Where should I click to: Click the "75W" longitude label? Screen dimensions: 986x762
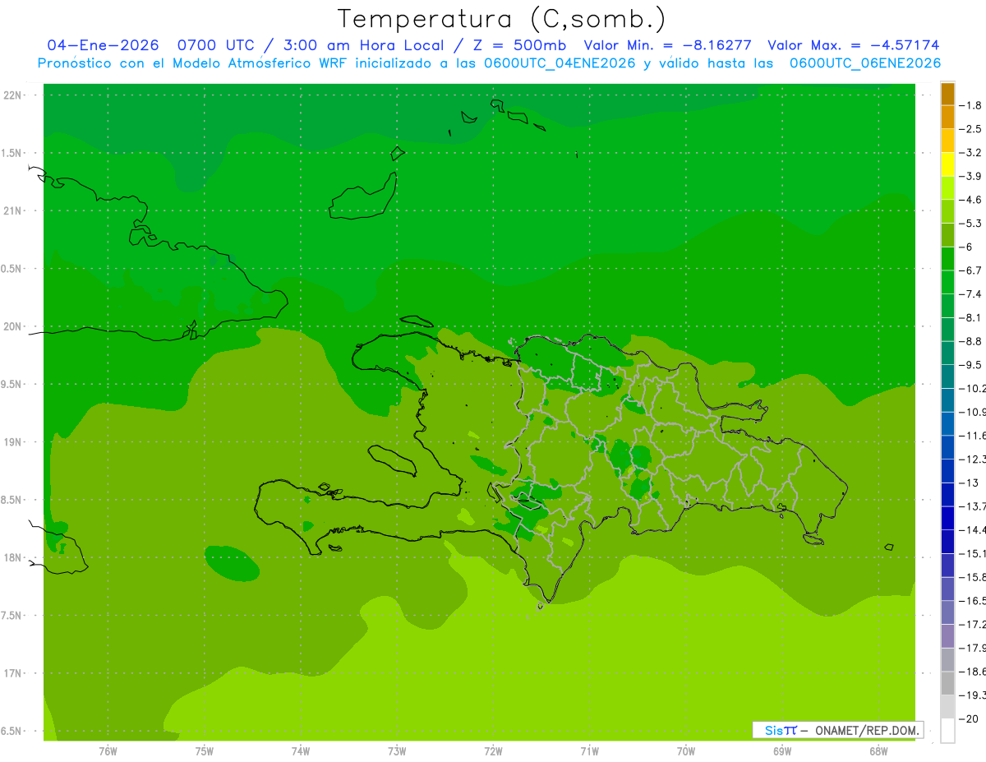[205, 751]
